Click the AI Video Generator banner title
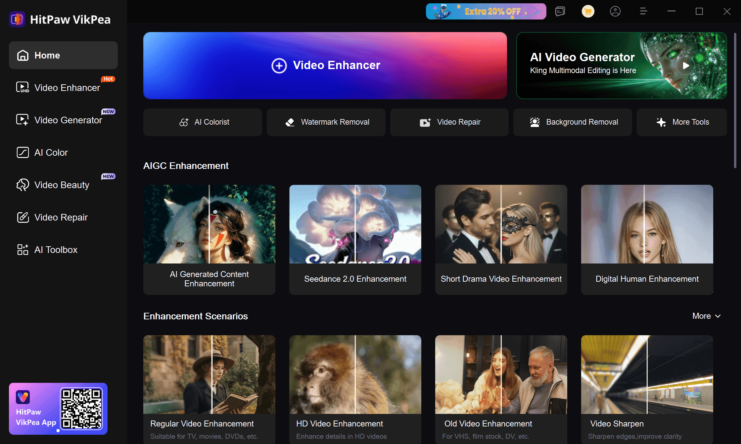This screenshot has height=444, width=741. pyautogui.click(x=582, y=57)
